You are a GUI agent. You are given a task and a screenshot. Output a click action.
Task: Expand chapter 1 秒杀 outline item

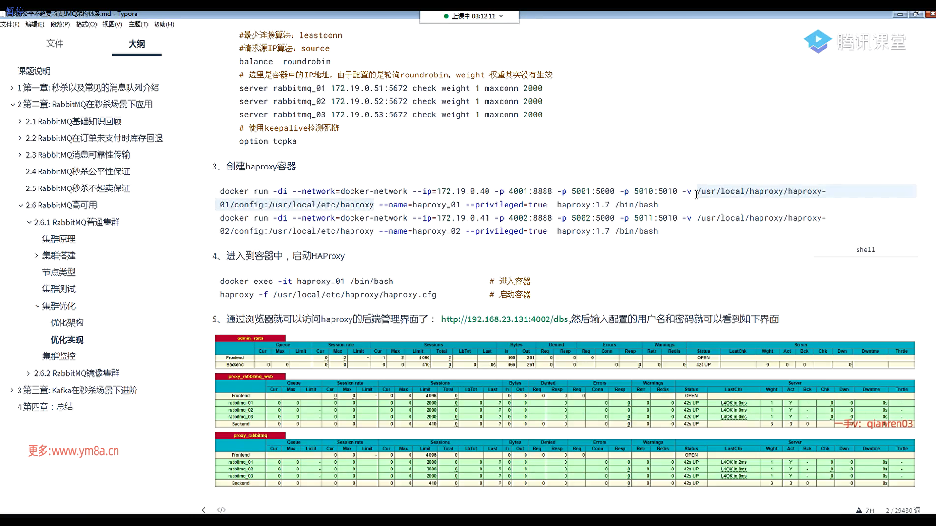click(x=12, y=88)
